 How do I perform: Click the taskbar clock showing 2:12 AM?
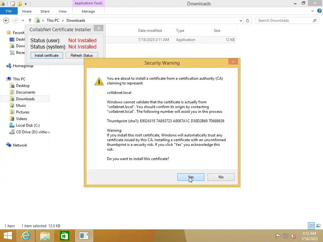309,236
